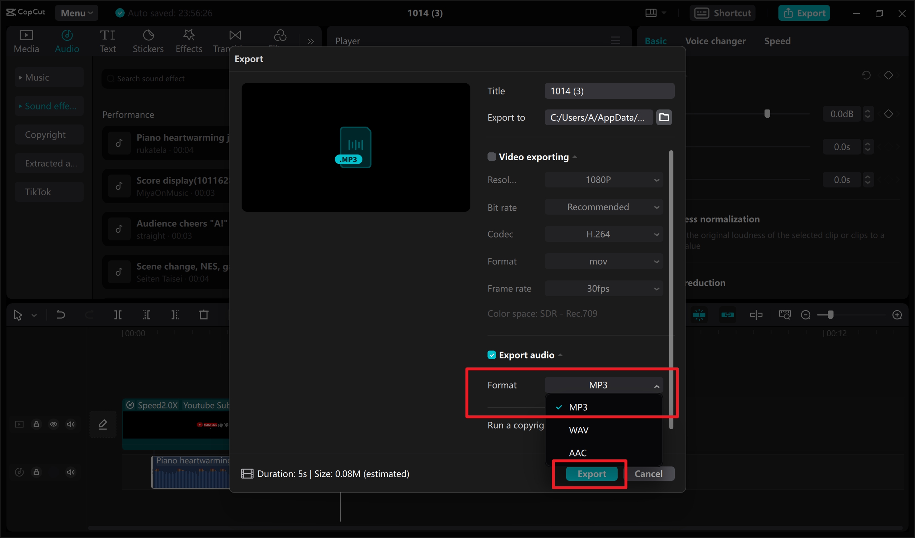Image resolution: width=915 pixels, height=538 pixels.
Task: Open the Frame rate dropdown showing 30fps
Action: pyautogui.click(x=603, y=288)
